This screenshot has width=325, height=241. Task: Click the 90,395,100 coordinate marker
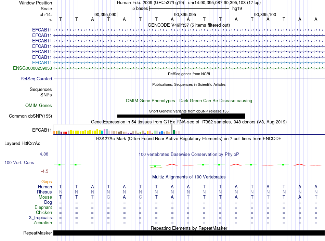tap(265, 14)
